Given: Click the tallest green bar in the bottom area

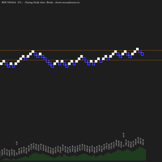Looking at the screenshot, I should pos(140,154).
